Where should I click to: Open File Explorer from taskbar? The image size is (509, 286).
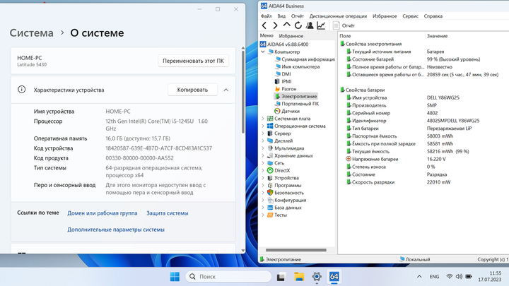coord(299,277)
